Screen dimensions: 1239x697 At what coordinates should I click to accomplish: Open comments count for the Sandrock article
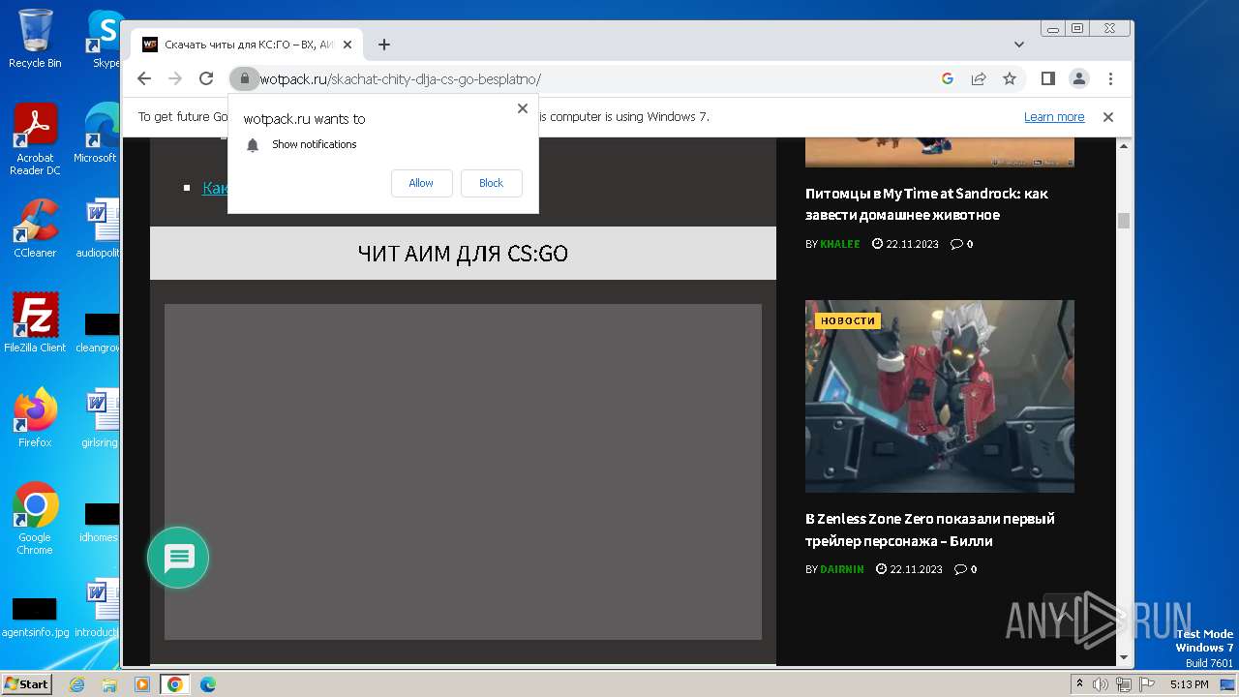(961, 244)
